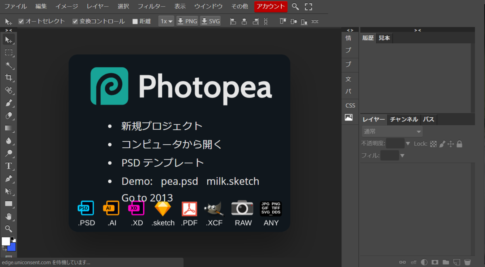Toggle the 変換コントロール checkbox
485x267 pixels.
click(75, 21)
